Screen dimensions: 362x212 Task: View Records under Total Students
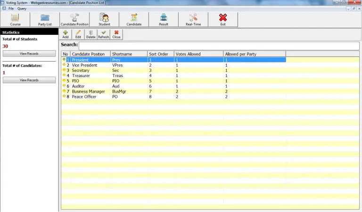(x=29, y=54)
